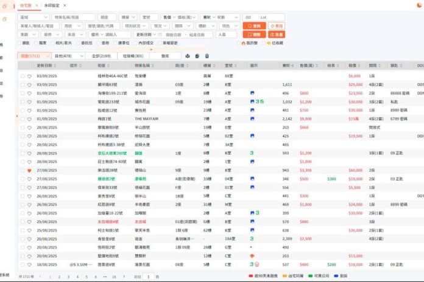Switch to the 垃圾桶(301) list tab

tap(133, 56)
